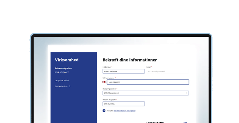
Task: Click the 'Virksomhed' sidebar heading
Action: coord(67,60)
